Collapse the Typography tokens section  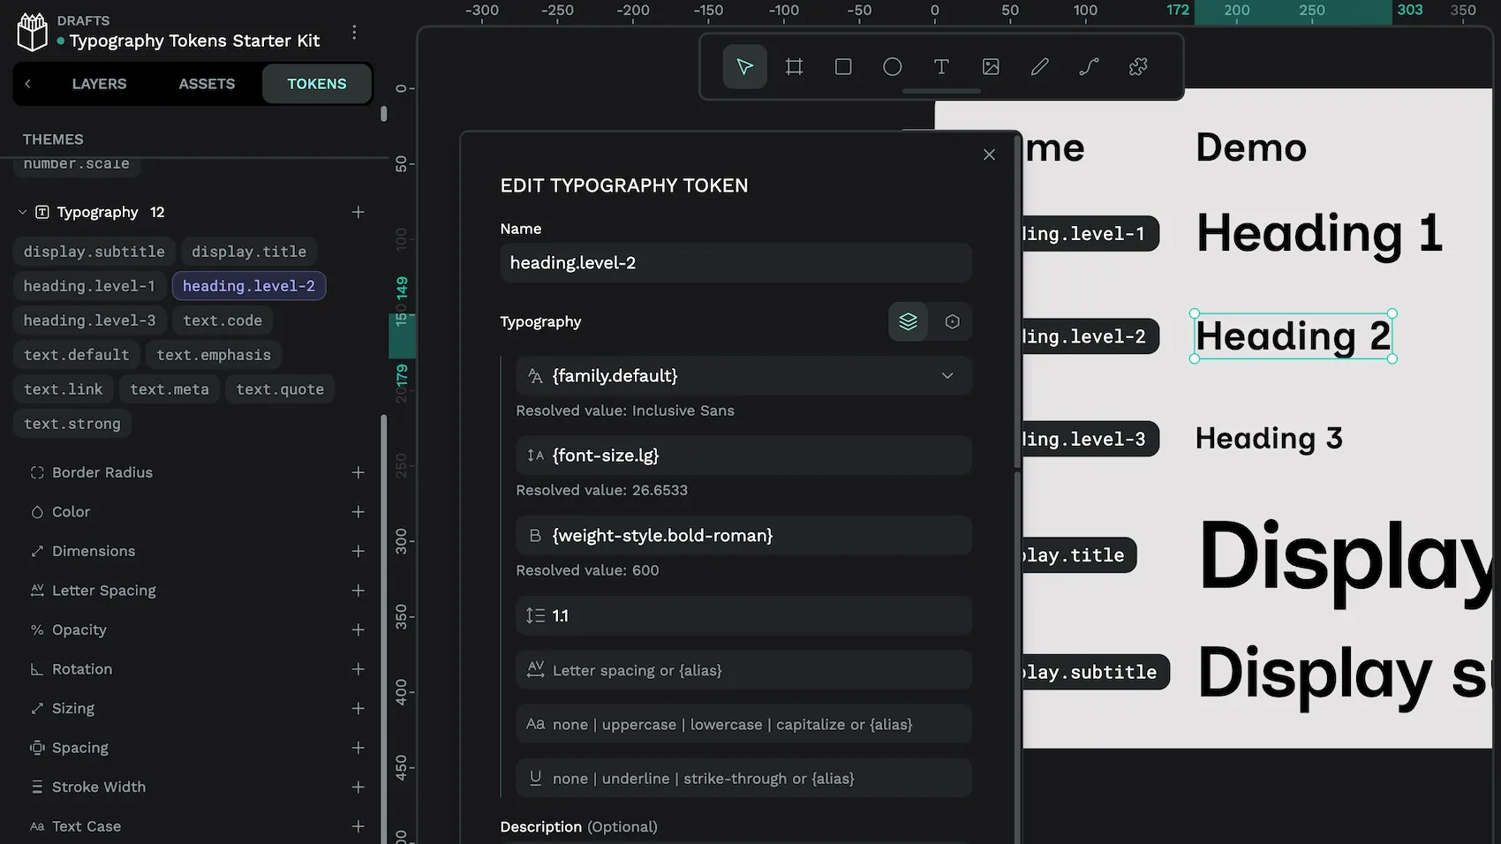[21, 212]
